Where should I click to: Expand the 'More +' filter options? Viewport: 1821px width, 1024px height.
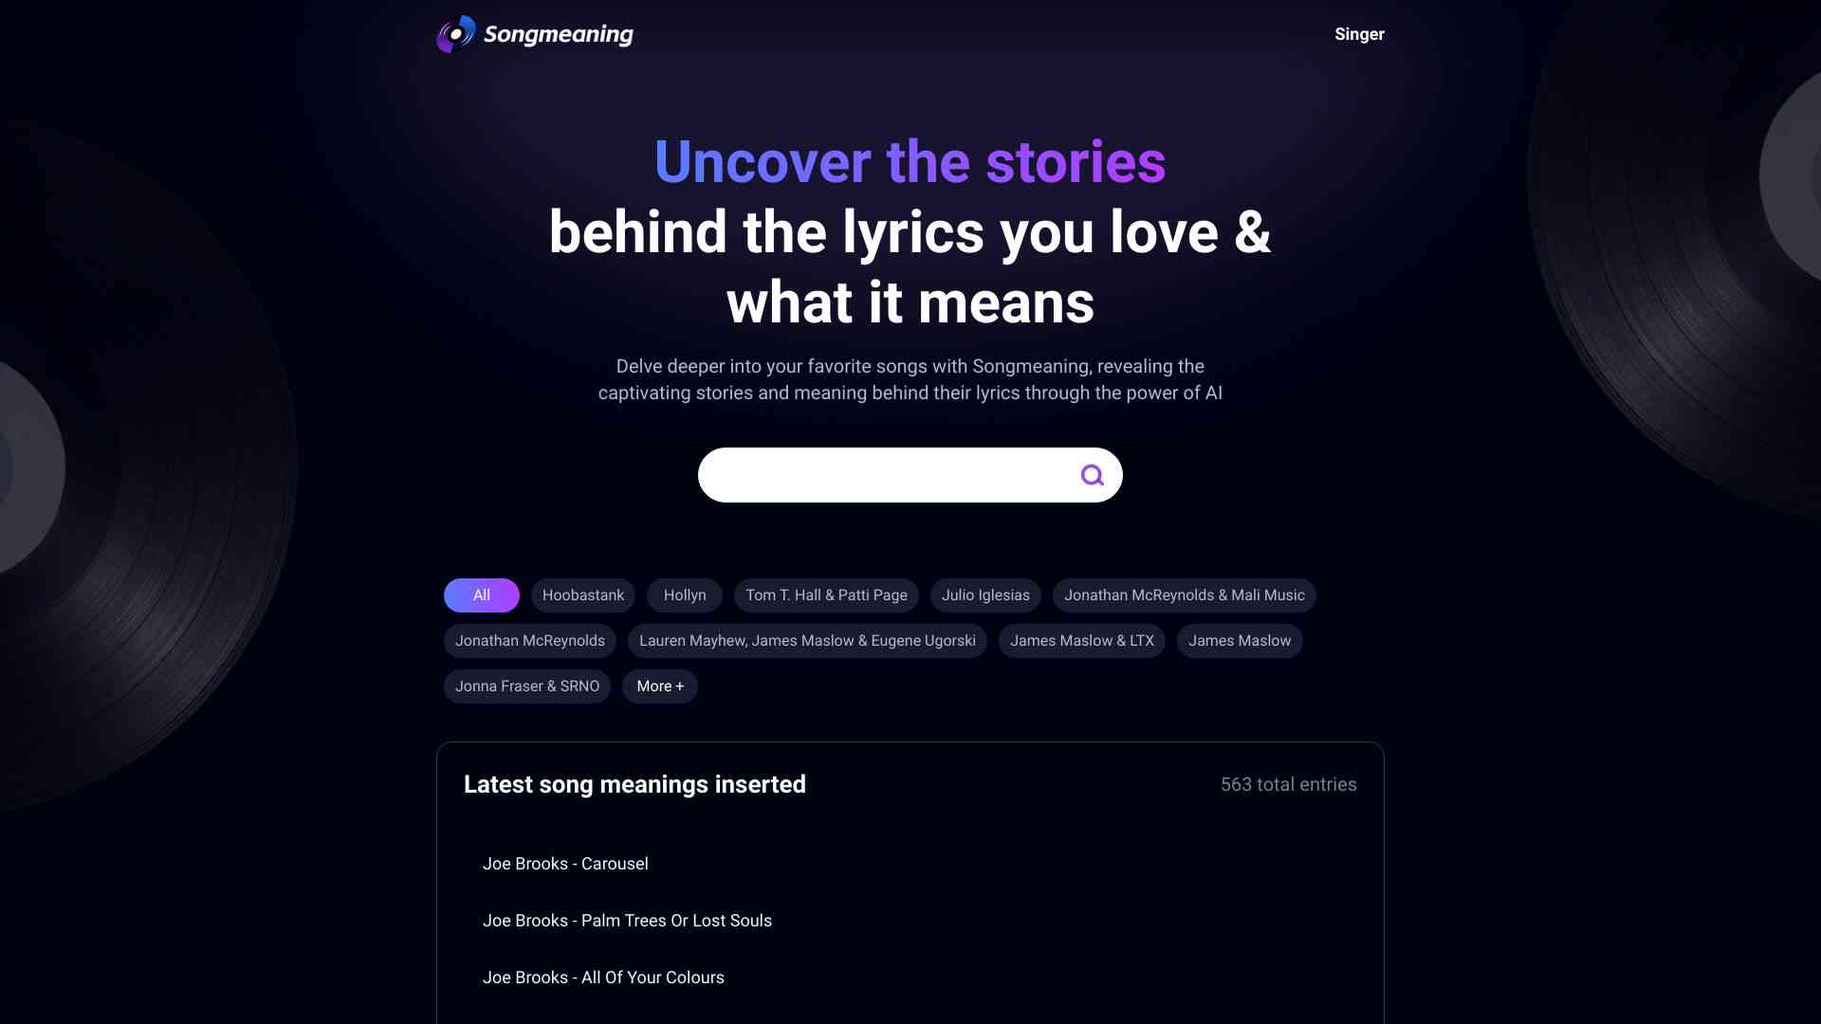click(659, 686)
